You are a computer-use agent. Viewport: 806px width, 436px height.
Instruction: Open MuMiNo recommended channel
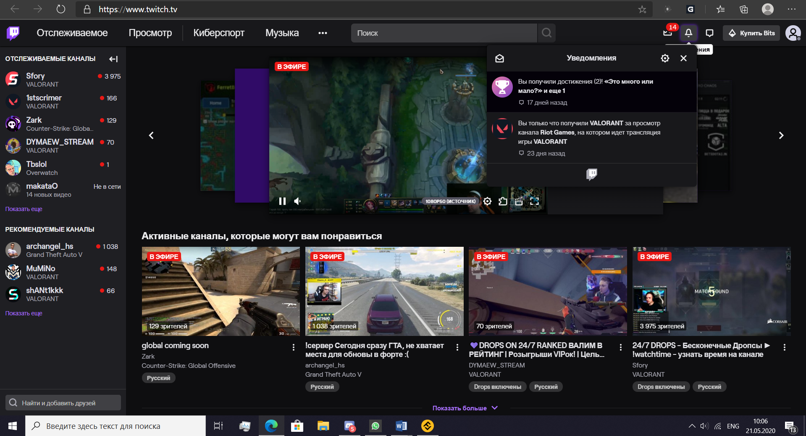tap(63, 272)
